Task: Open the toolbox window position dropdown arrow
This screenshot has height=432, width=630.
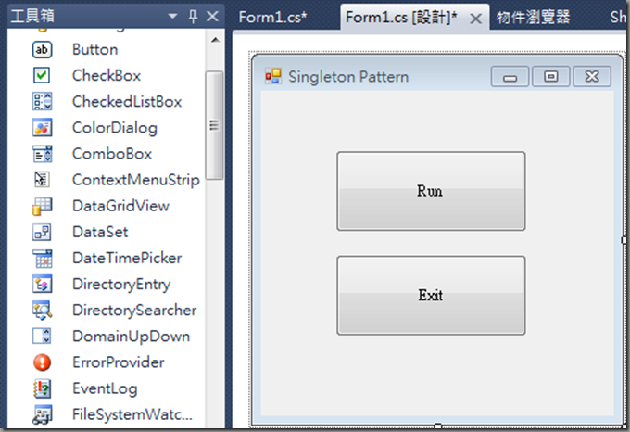Action: [172, 17]
